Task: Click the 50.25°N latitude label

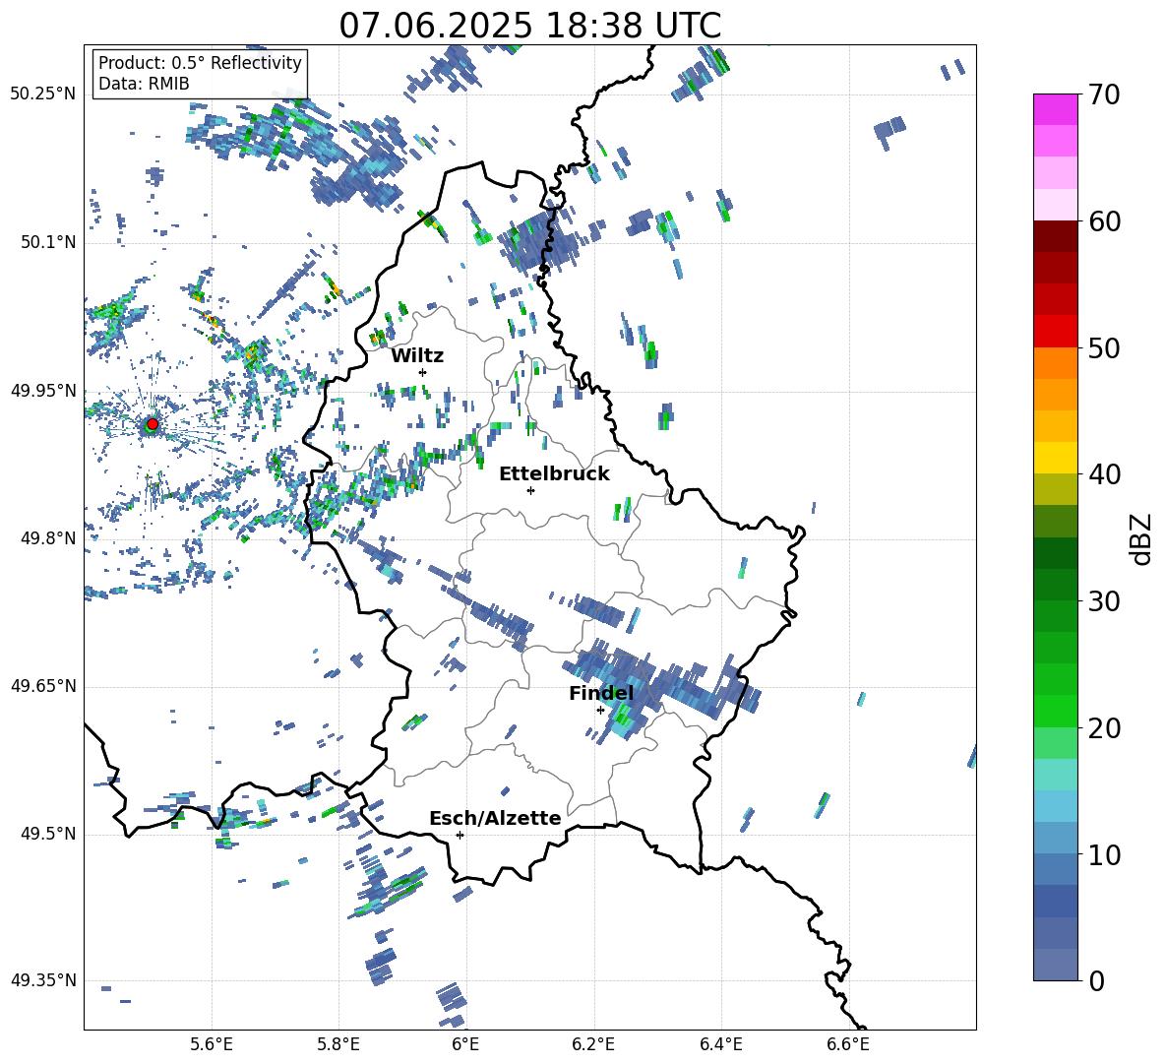Action: (43, 94)
